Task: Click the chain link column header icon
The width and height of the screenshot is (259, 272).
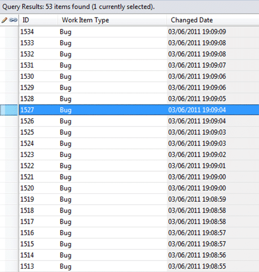Action: (13, 20)
